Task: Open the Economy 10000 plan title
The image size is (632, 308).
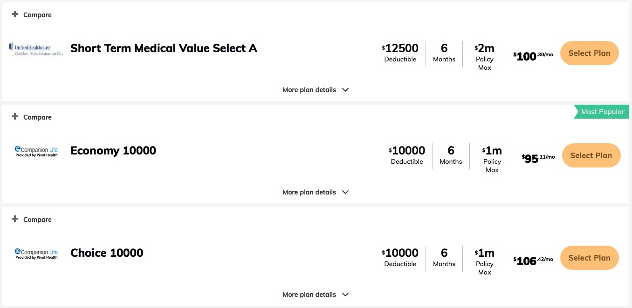Action: tap(113, 151)
